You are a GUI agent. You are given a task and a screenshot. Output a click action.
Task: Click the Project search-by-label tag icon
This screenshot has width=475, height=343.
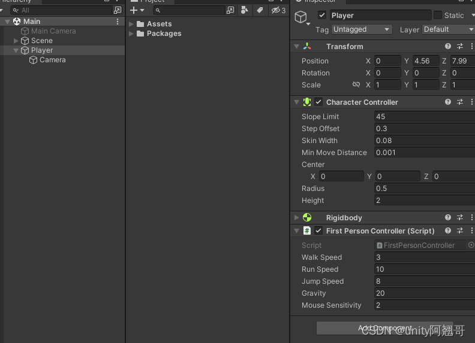point(260,10)
